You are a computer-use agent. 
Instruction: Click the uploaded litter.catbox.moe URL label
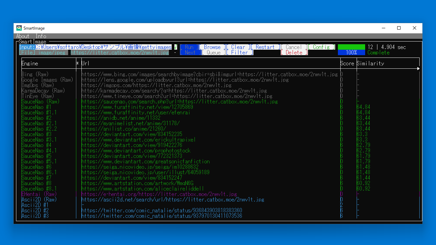[x=120, y=53]
